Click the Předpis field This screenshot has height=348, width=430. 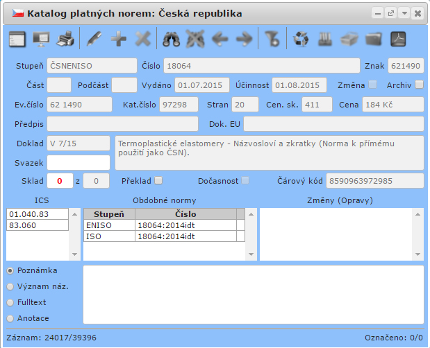coord(122,124)
